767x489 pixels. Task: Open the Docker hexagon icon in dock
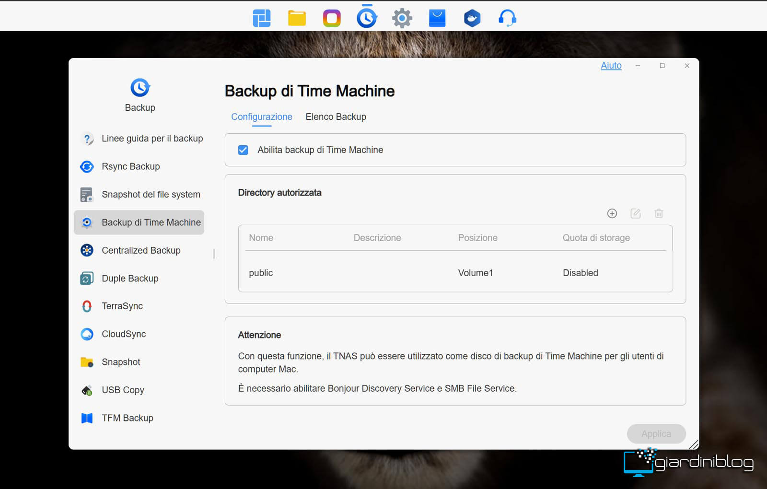click(472, 18)
